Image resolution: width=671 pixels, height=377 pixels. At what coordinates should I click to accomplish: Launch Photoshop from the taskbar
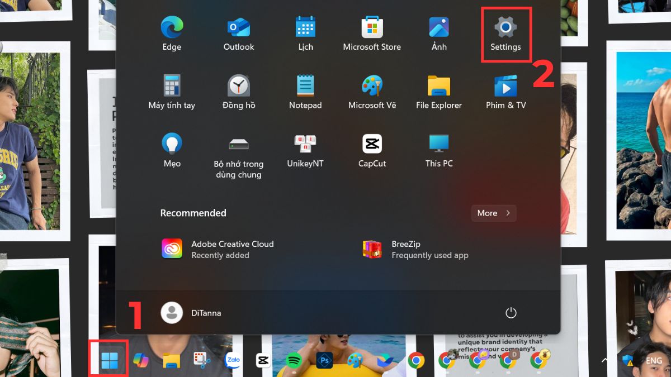(x=324, y=360)
